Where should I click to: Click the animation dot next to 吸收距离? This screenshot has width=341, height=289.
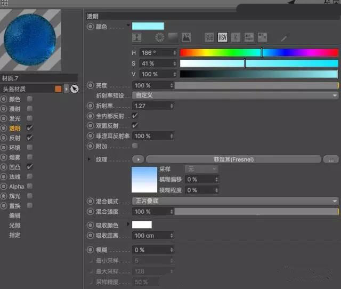(90, 235)
